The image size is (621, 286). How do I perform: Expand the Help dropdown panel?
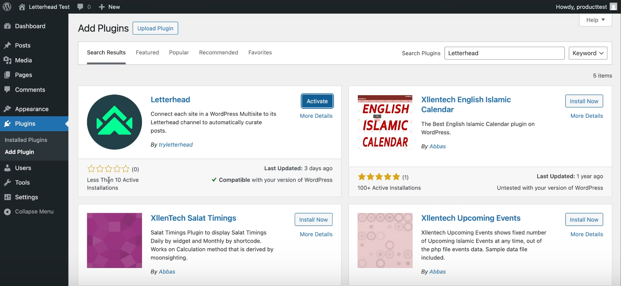click(x=595, y=20)
